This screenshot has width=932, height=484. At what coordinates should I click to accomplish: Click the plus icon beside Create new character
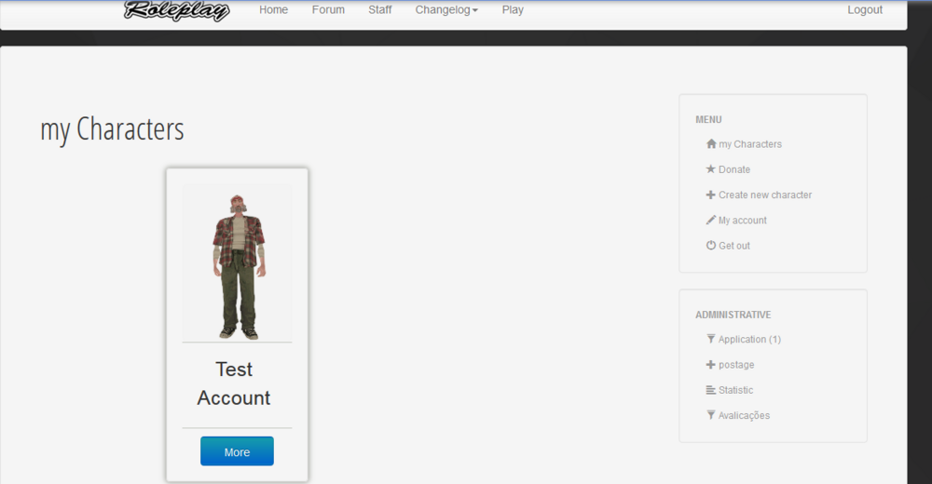click(710, 195)
